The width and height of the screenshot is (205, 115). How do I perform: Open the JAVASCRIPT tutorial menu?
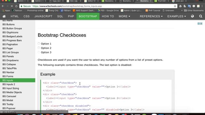(44, 16)
